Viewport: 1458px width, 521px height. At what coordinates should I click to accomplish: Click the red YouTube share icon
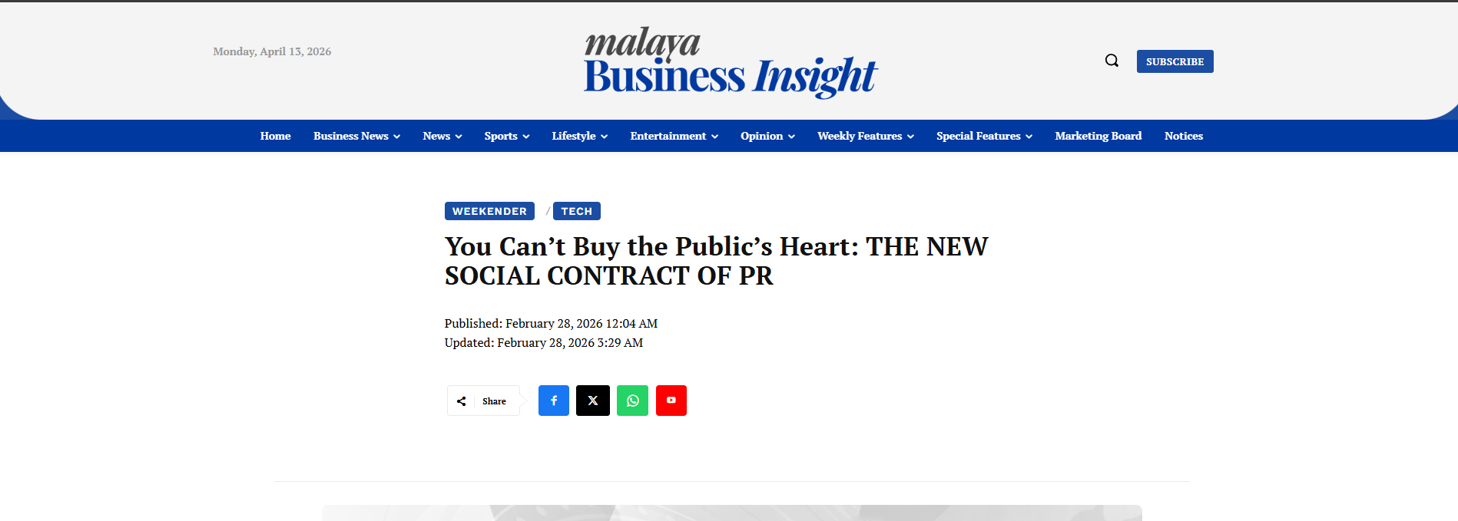(671, 401)
